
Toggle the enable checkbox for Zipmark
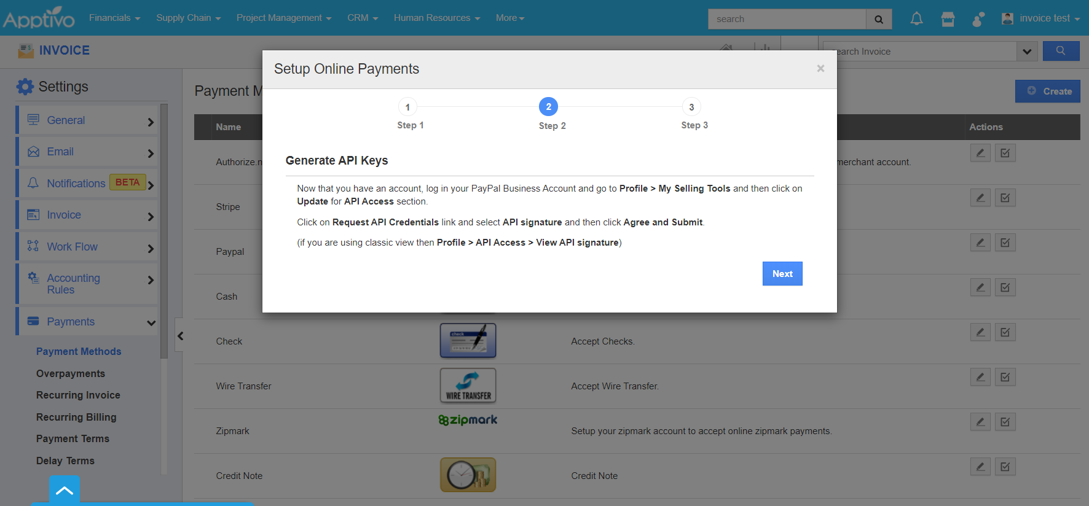(1005, 422)
